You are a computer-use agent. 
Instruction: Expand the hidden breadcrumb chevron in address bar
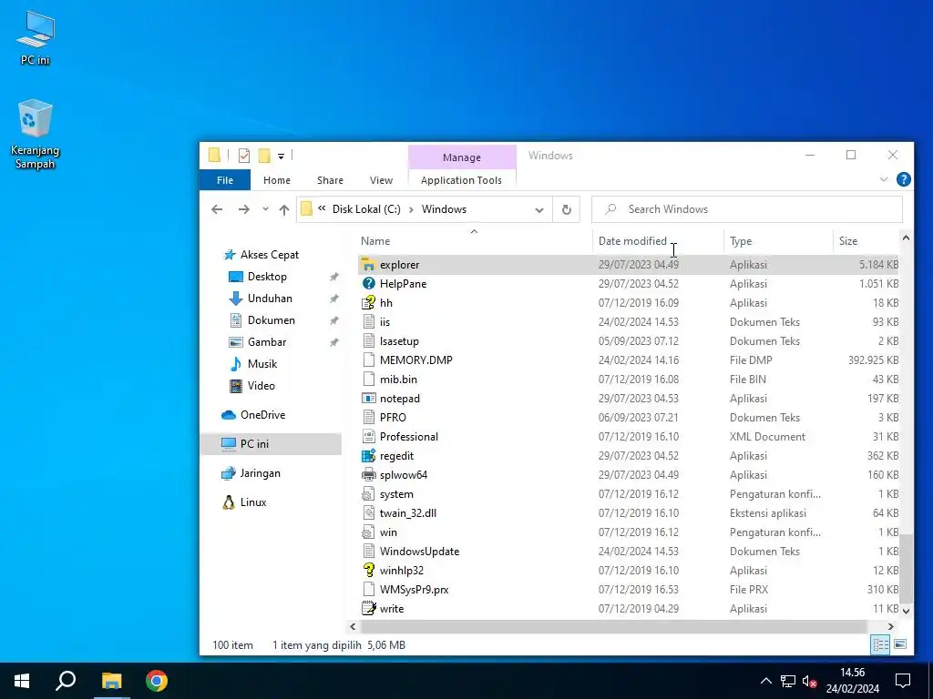click(322, 208)
